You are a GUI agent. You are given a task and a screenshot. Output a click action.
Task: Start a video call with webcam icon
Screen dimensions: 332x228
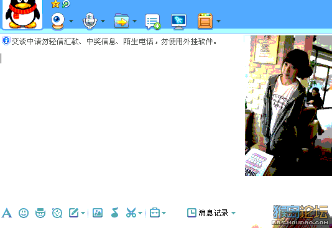(x=58, y=21)
